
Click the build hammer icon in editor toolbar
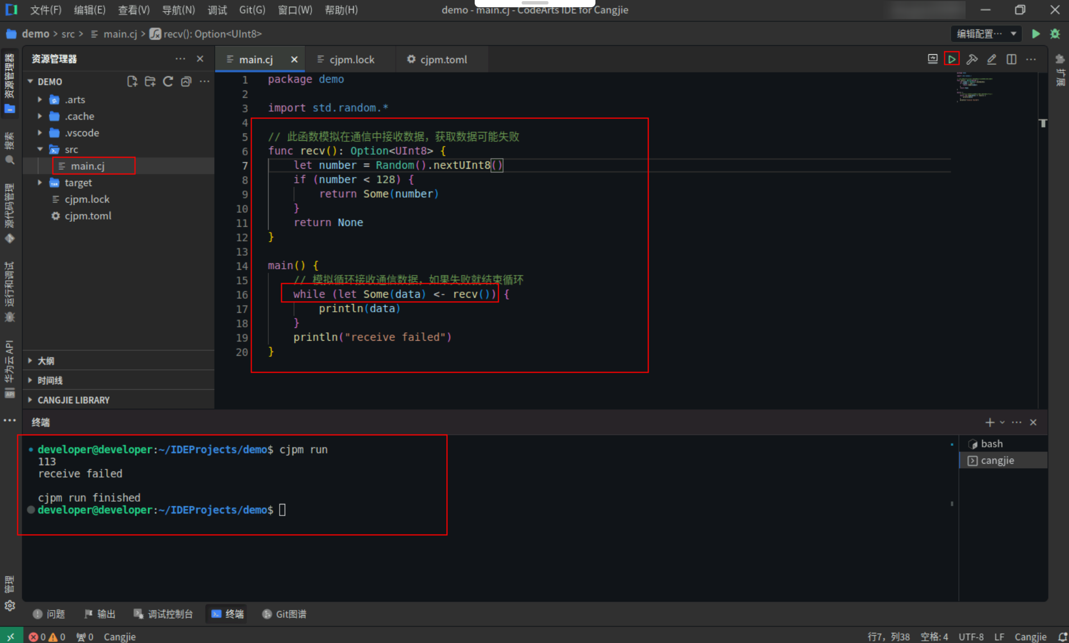972,59
